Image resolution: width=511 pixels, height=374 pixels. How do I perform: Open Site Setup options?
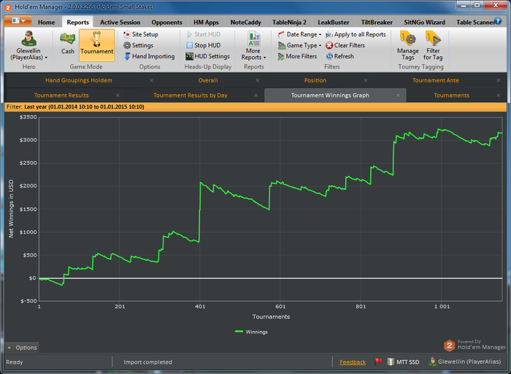(141, 34)
